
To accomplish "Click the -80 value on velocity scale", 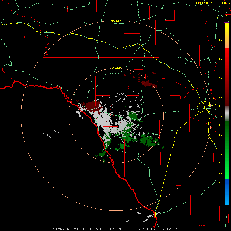I will coord(219,191).
